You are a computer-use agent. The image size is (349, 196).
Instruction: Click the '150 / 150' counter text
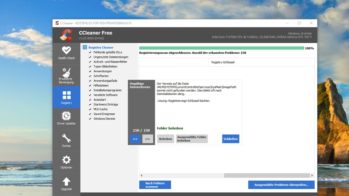(141, 131)
